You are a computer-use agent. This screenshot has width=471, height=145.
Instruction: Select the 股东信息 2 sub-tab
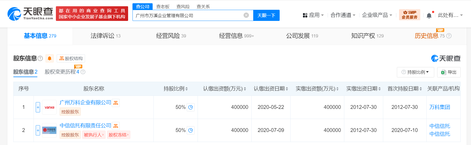(x=25, y=72)
